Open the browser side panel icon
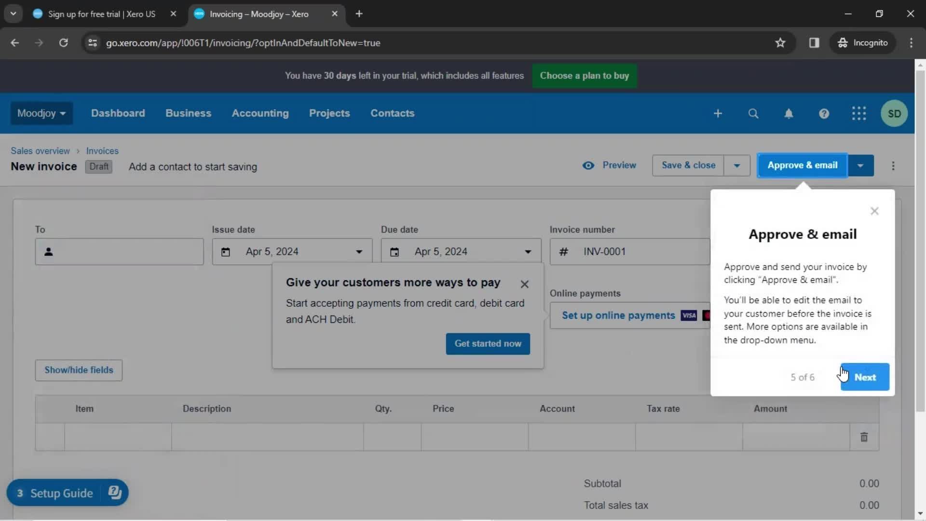The width and height of the screenshot is (926, 521). 814,42
